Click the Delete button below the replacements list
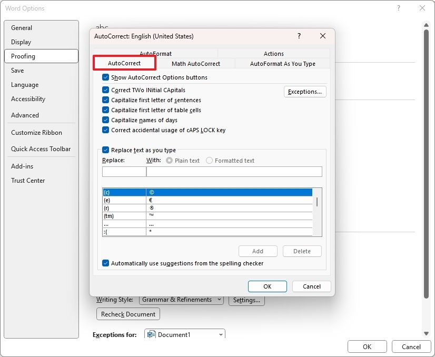 [x=302, y=251]
